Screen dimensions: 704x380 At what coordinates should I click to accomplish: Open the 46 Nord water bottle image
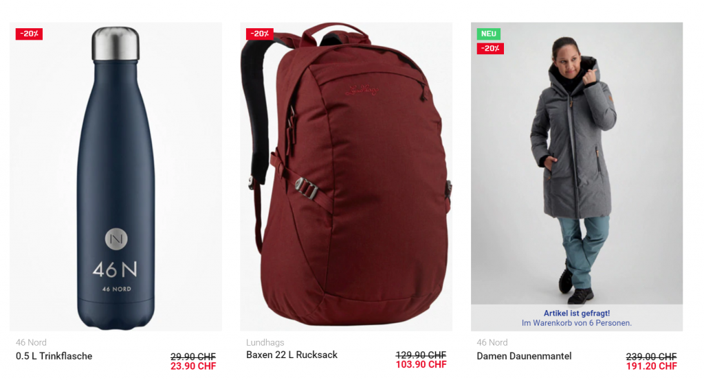[x=115, y=176]
